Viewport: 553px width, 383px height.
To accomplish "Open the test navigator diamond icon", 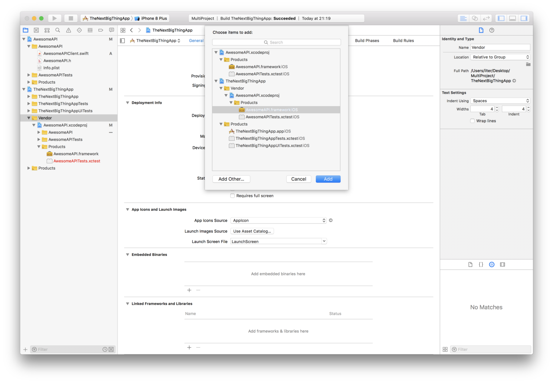I will point(79,30).
